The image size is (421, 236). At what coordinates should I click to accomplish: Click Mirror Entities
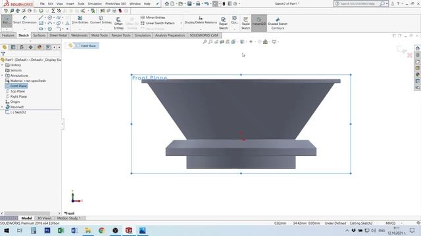[x=153, y=18]
